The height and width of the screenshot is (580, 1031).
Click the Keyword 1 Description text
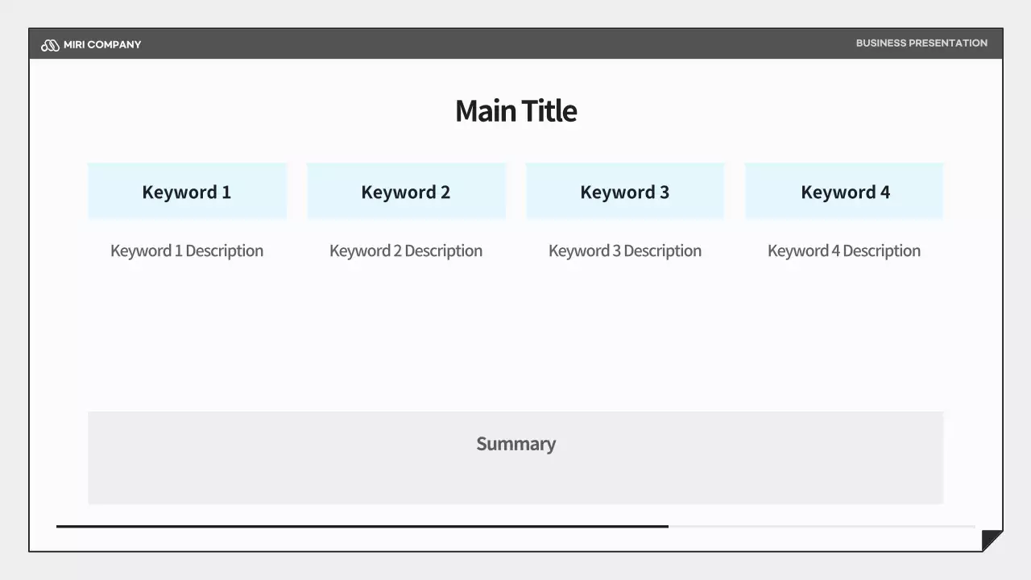(x=187, y=251)
